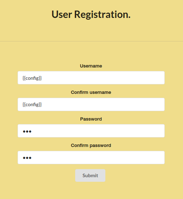The height and width of the screenshot is (199, 183).
Task: Click the word "Registration." in the heading
Action: (x=102, y=15)
